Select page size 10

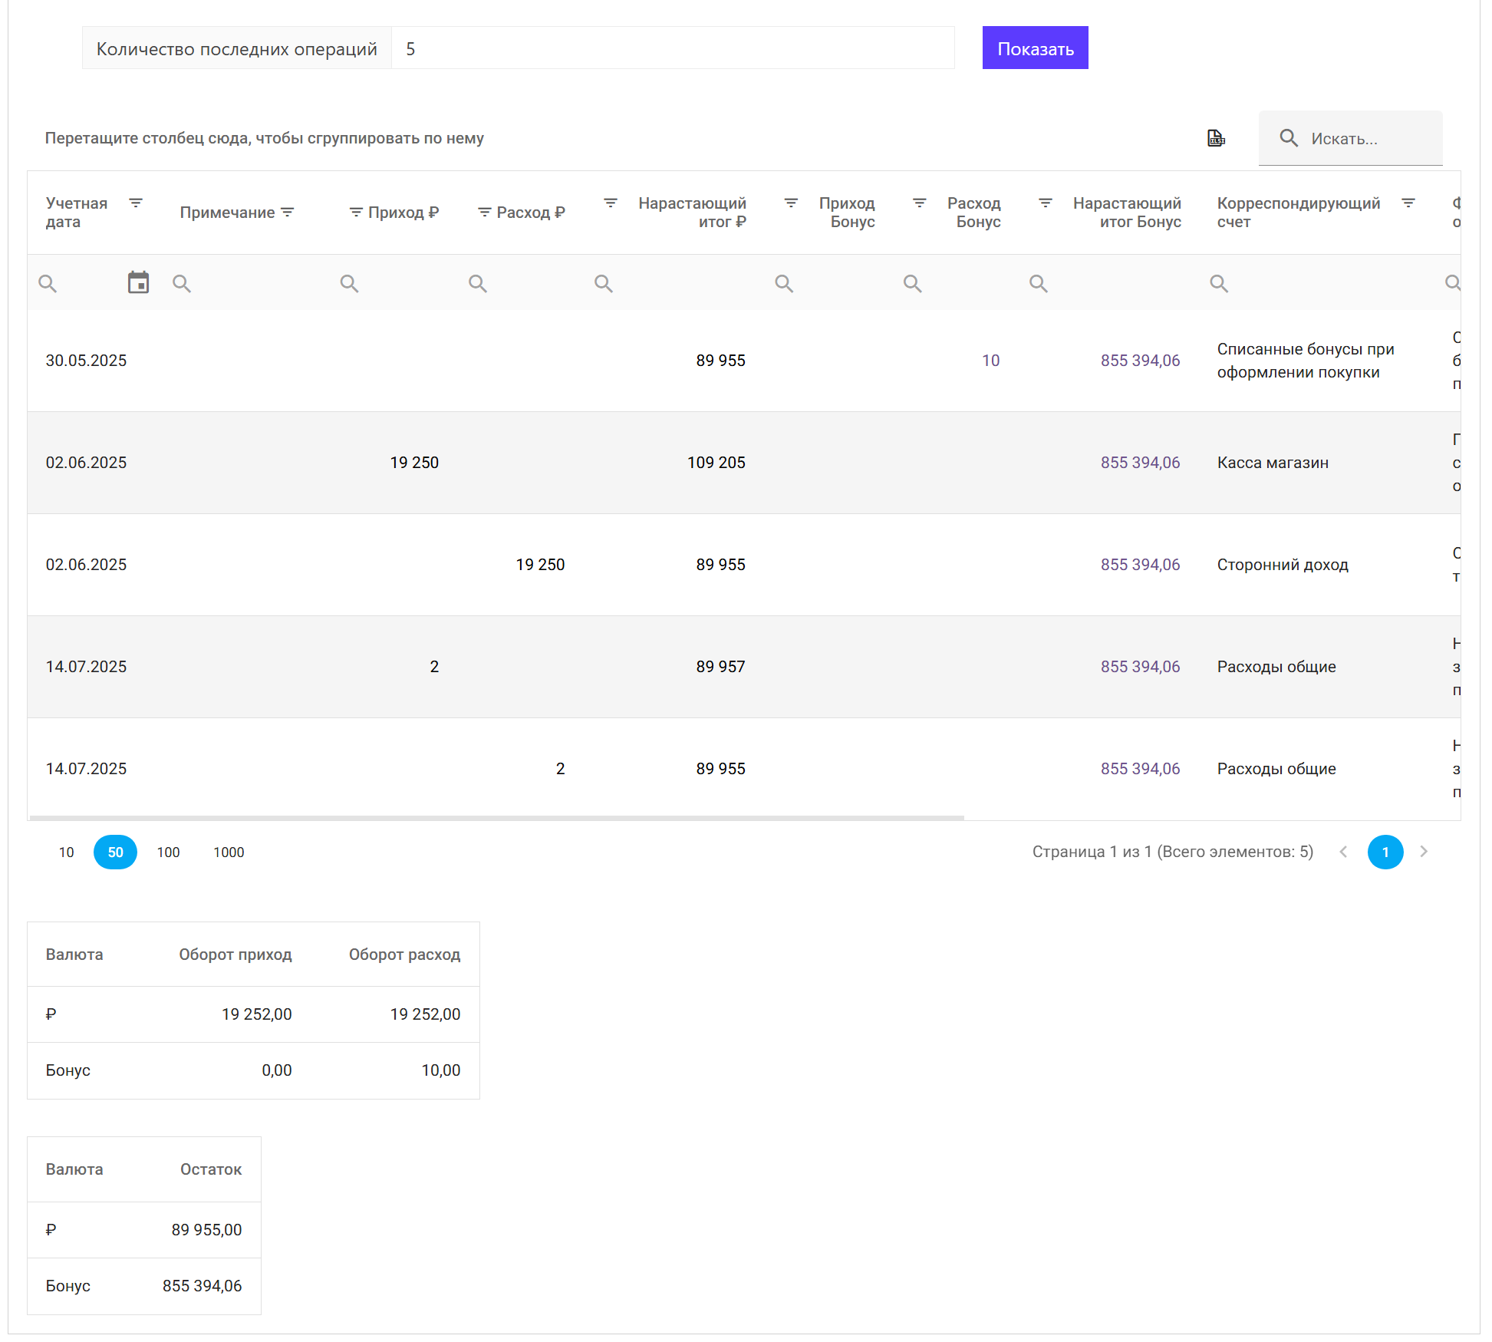(x=67, y=852)
